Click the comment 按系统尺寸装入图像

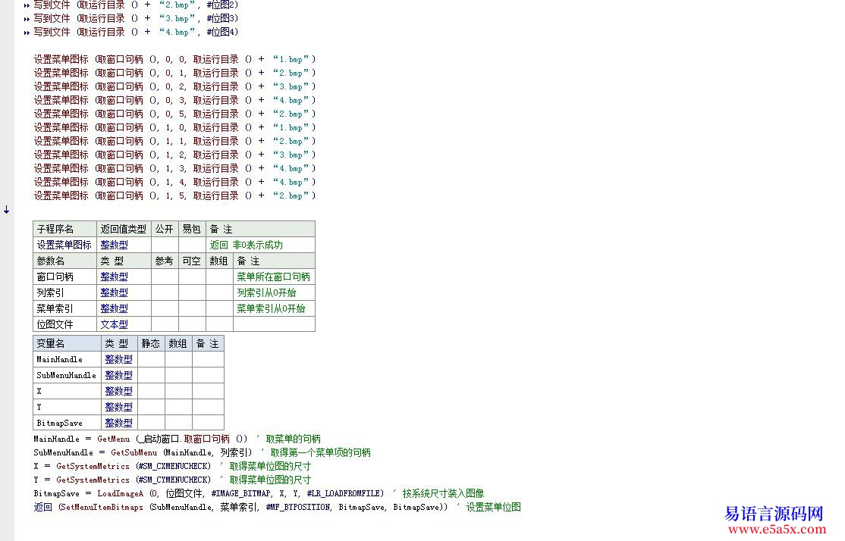pyautogui.click(x=443, y=493)
